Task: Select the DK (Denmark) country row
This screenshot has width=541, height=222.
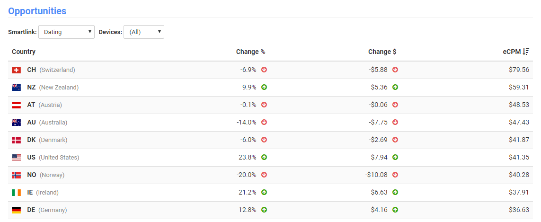Action: (270, 140)
